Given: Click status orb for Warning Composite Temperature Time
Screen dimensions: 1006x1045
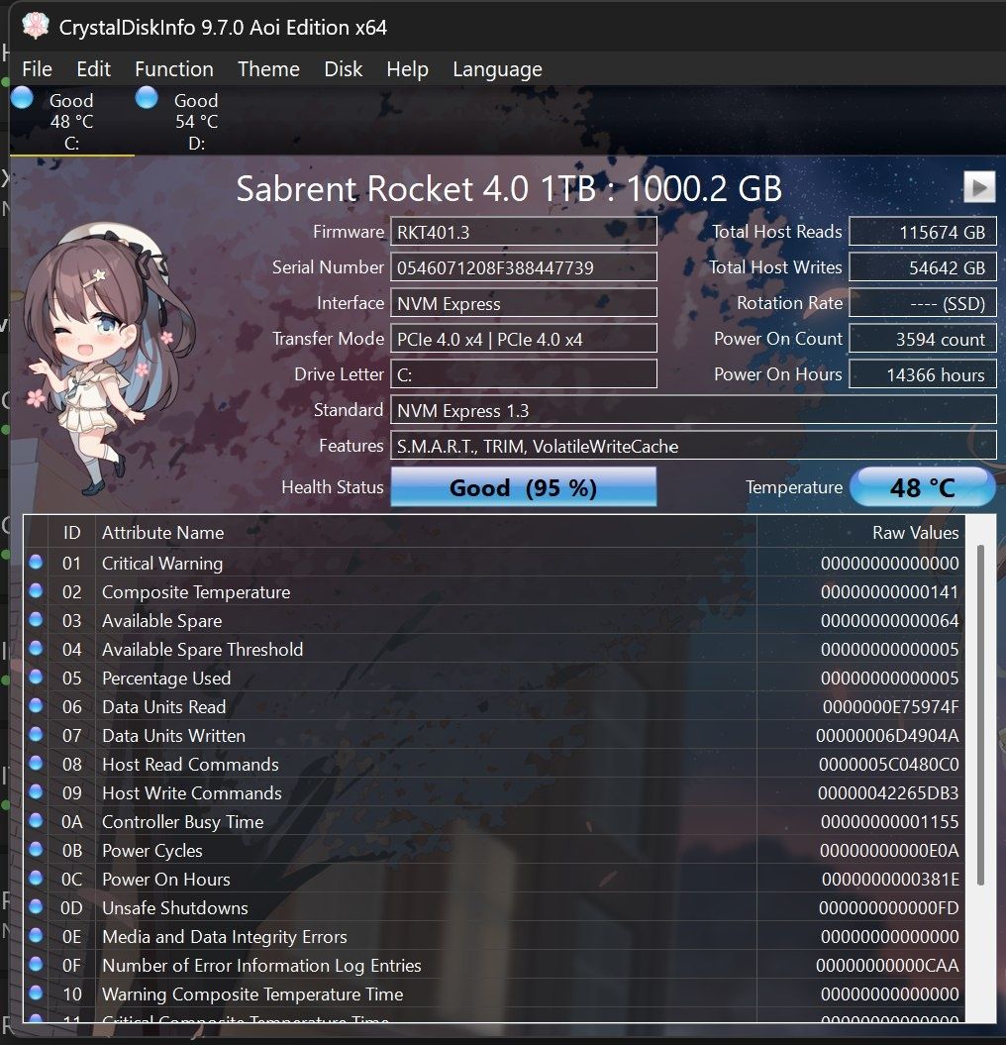Looking at the screenshot, I should [36, 993].
